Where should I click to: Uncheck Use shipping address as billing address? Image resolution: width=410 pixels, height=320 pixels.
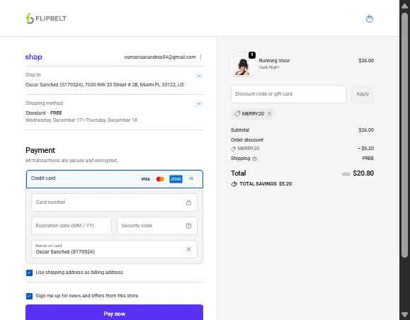29,273
